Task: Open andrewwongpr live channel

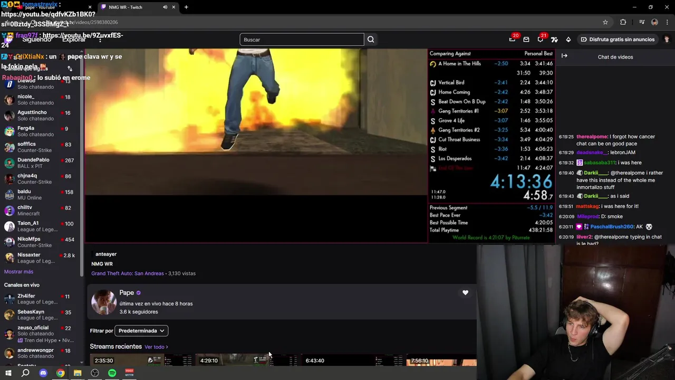Action: [x=41, y=353]
